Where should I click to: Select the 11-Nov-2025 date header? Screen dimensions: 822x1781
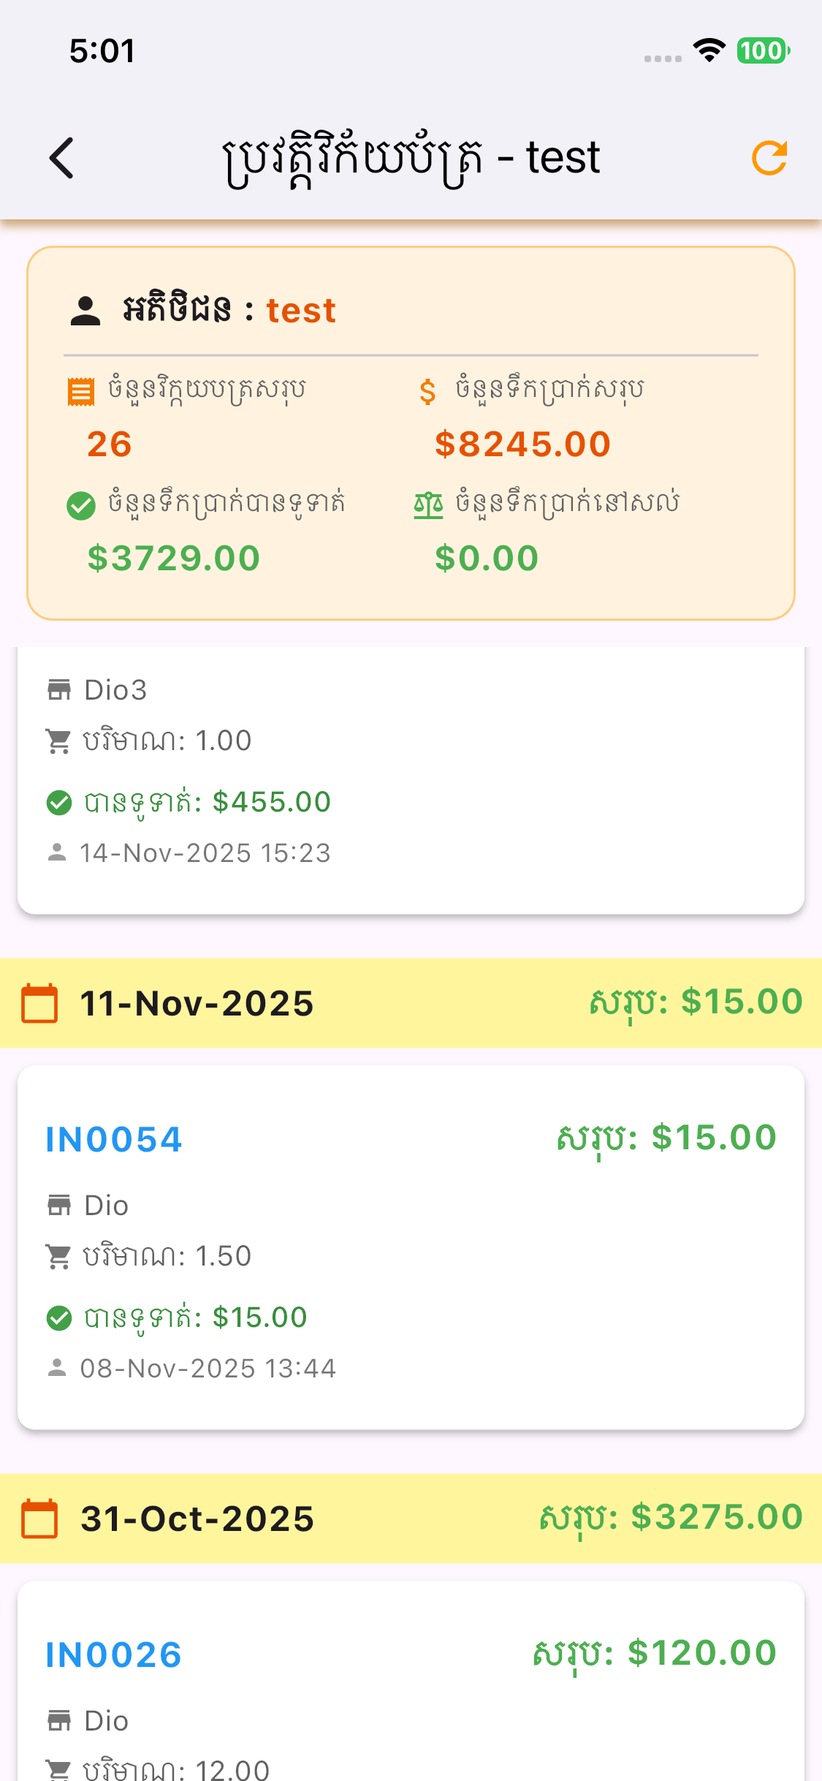(197, 1004)
